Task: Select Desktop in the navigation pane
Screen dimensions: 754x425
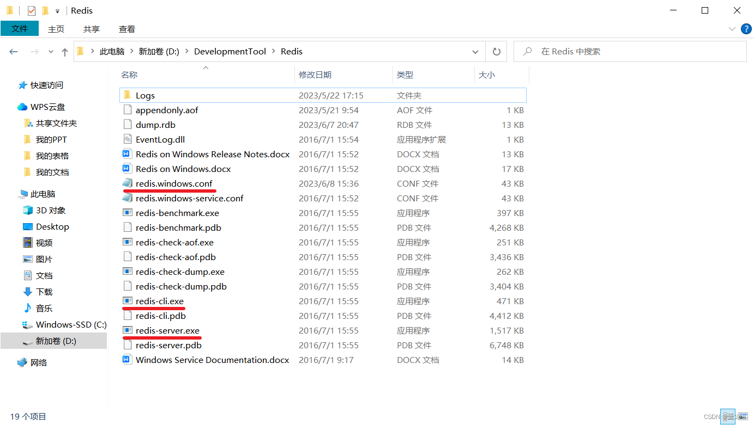Action: (x=52, y=227)
